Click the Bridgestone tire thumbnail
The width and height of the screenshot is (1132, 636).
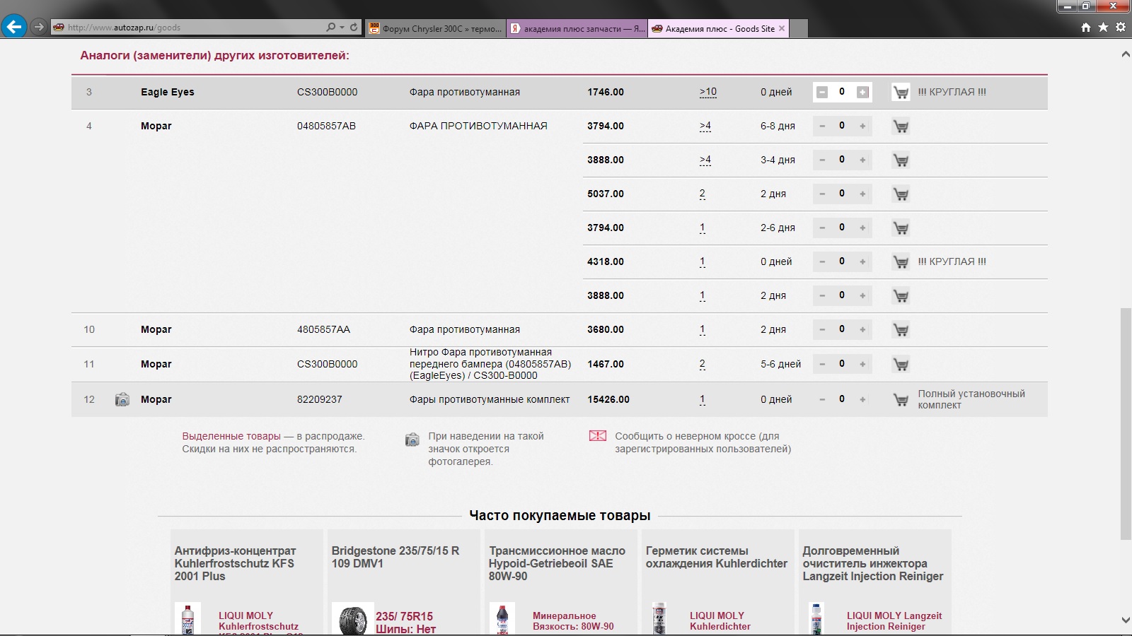pyautogui.click(x=352, y=619)
